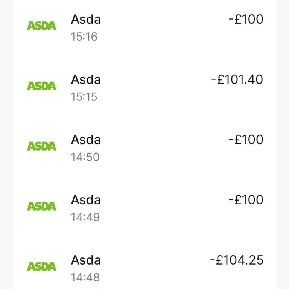Click the 14:49 transaction time
This screenshot has width=289, height=289.
click(85, 217)
